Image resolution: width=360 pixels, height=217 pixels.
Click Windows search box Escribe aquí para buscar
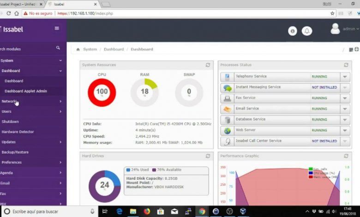pyautogui.click(x=49, y=211)
